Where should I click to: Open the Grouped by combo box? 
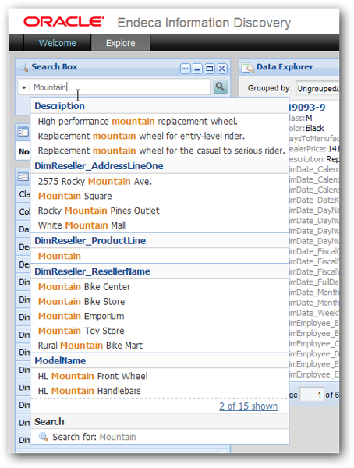click(x=317, y=88)
